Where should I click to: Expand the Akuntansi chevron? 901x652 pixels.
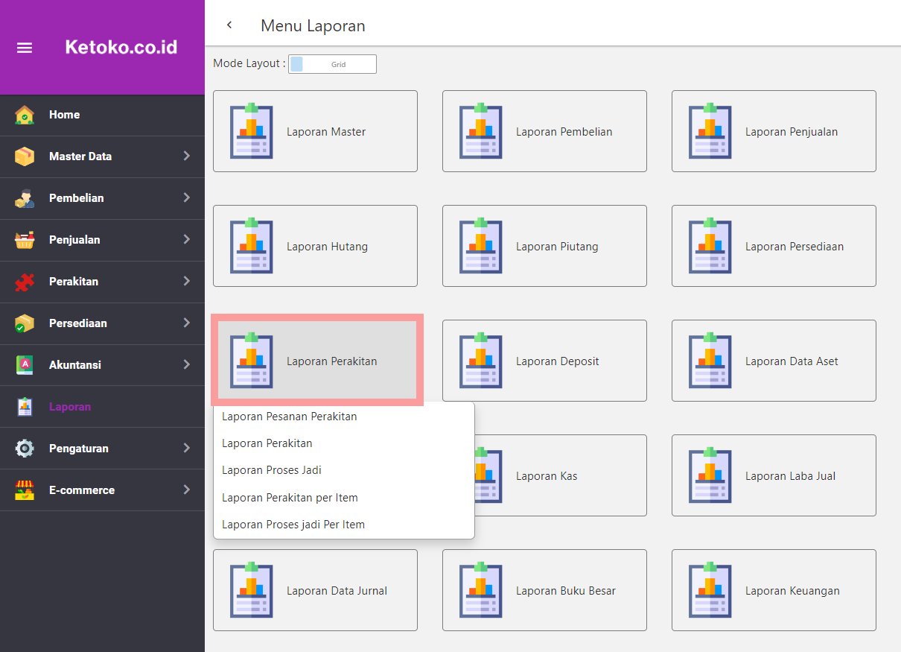point(186,365)
